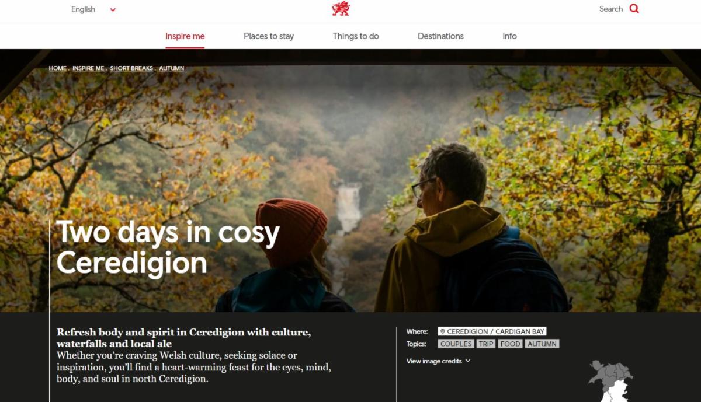Open the Destinations menu
The height and width of the screenshot is (402, 701).
pyautogui.click(x=440, y=36)
